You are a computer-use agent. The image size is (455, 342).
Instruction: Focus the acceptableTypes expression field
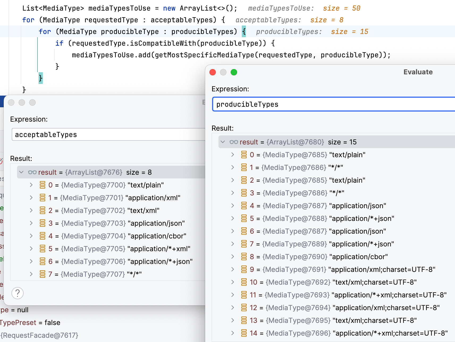click(x=106, y=135)
